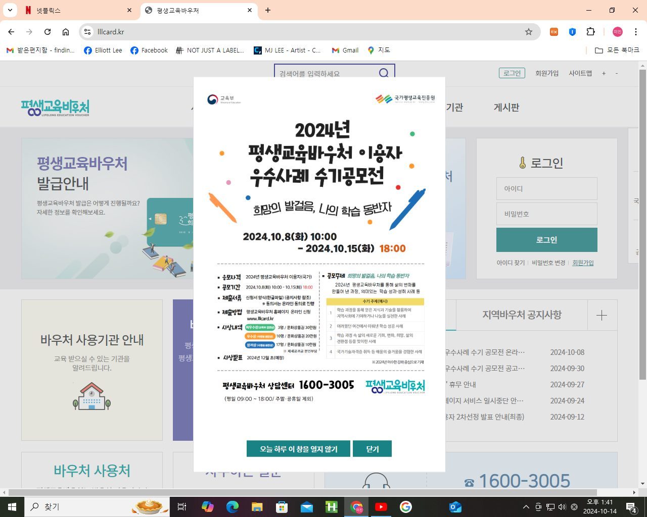
Task: Bookmark this page with the star icon
Action: [529, 32]
